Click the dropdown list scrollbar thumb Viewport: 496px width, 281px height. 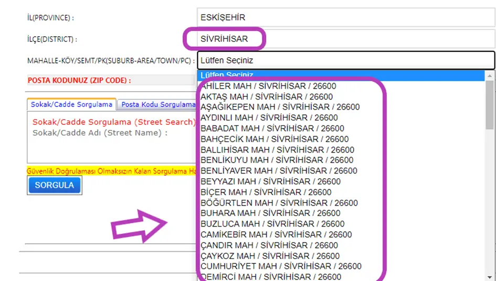[x=490, y=105]
